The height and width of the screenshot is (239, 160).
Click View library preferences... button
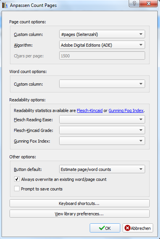80,214
